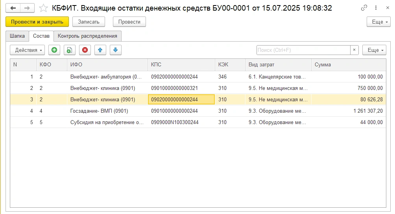395x214 pixels.
Task: Select Вид затрат cell in row 4
Action: [x=279, y=111]
